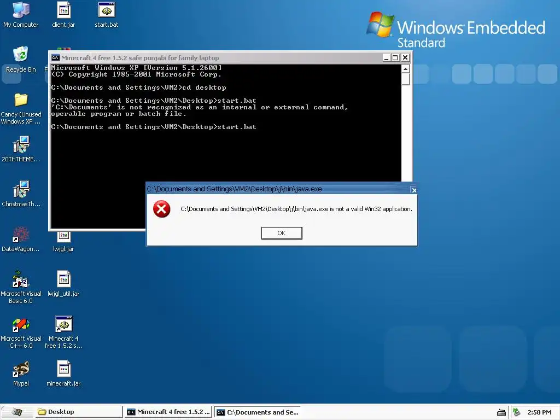The width and height of the screenshot is (560, 420).
Task: Click the 'operable program or batch file.' line
Action: pos(119,114)
